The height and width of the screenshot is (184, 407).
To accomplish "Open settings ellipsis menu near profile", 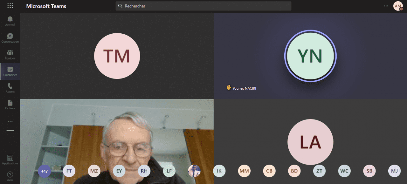I will (x=386, y=6).
